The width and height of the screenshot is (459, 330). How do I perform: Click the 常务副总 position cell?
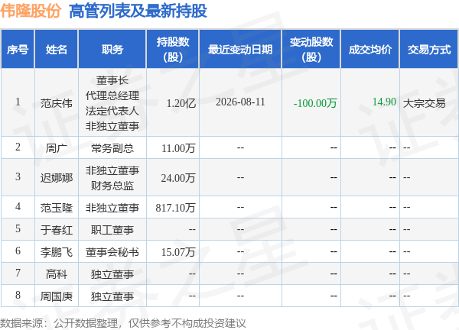112,148
